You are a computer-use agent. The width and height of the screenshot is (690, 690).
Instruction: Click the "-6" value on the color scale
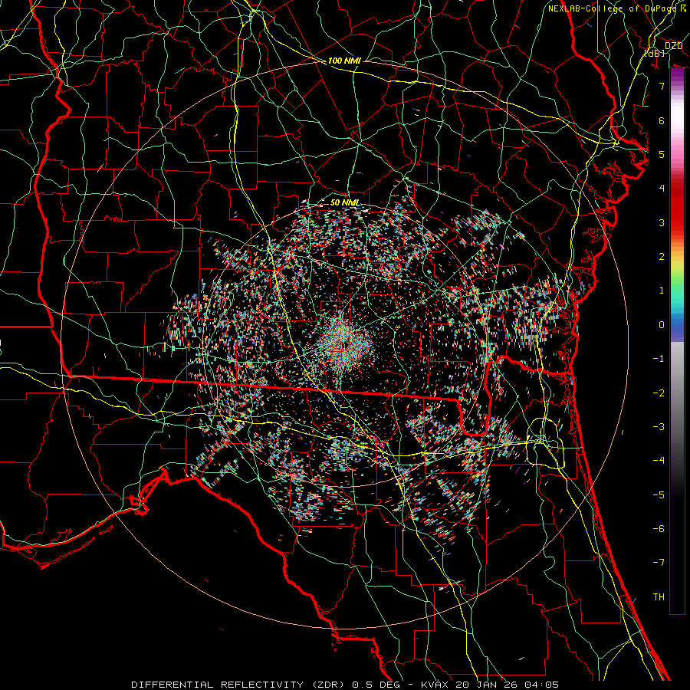[659, 529]
